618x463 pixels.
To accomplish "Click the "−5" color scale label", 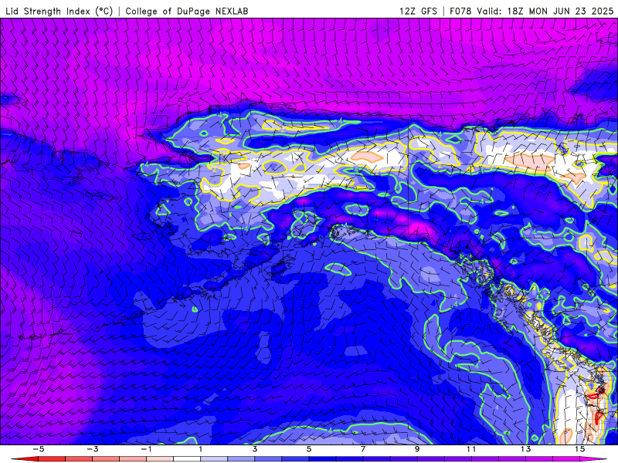I will [x=38, y=449].
